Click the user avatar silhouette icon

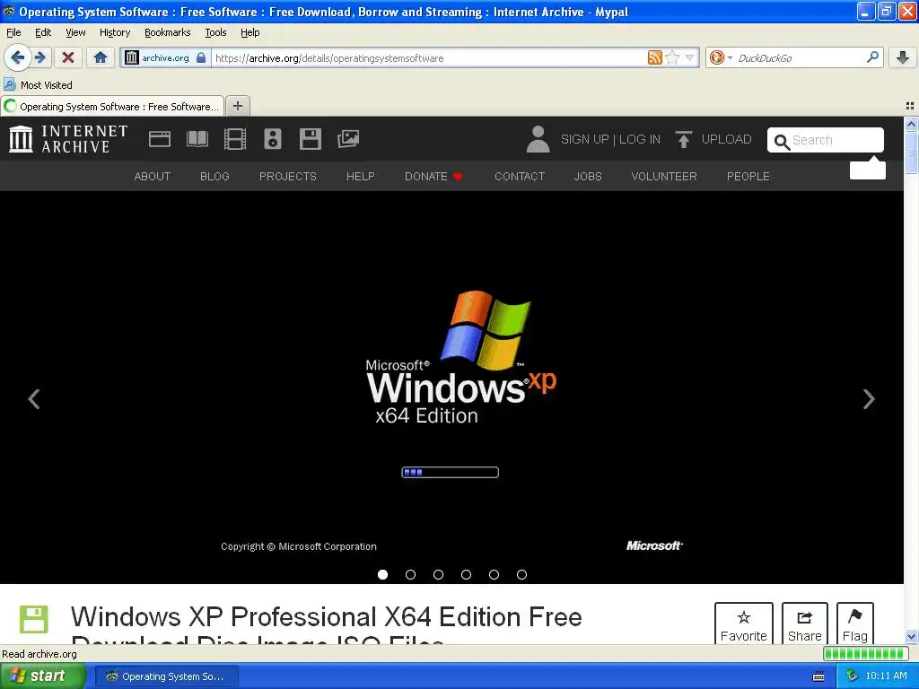[x=538, y=139]
